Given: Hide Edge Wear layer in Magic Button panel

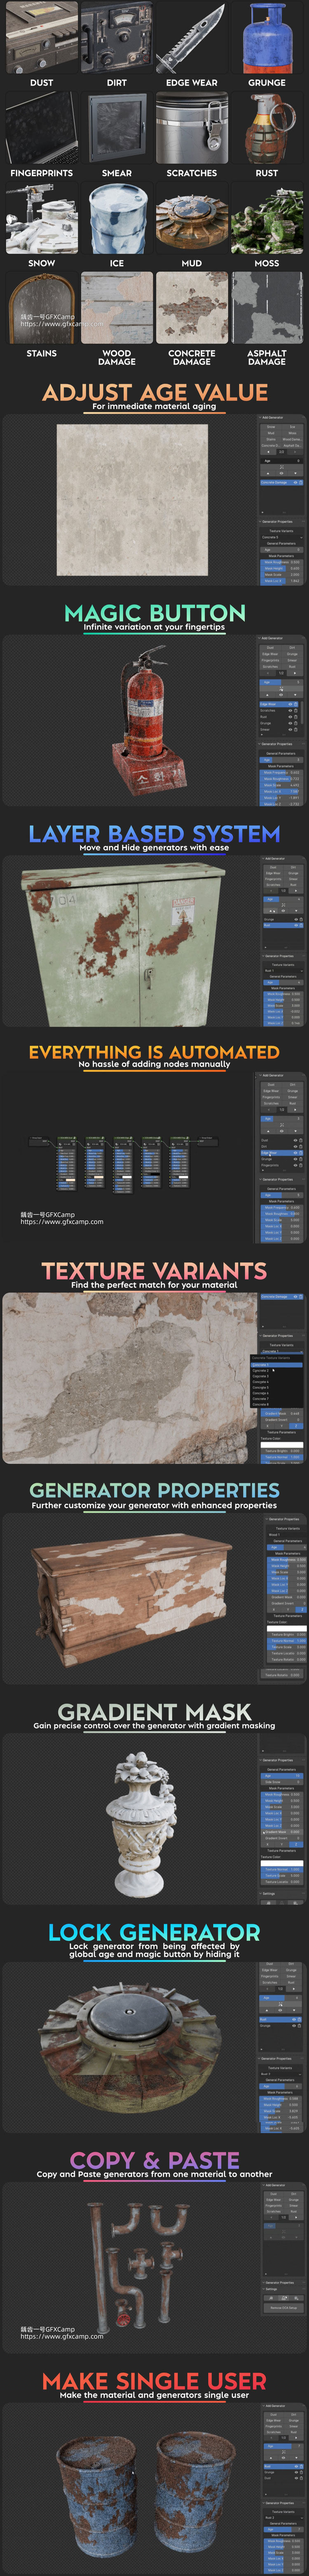Looking at the screenshot, I should click(x=291, y=704).
